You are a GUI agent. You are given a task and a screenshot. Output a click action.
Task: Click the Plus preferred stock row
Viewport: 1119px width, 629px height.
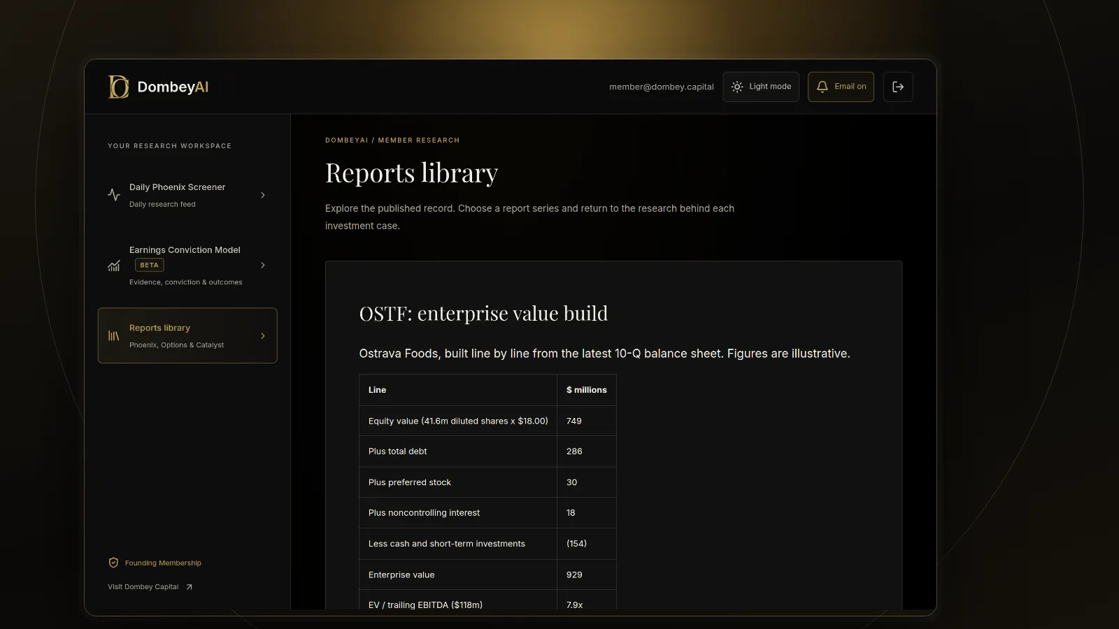coord(487,482)
